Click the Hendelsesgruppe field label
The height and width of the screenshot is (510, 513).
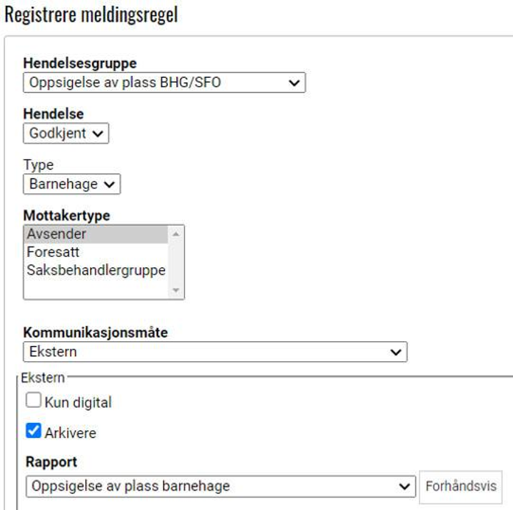[x=80, y=63]
